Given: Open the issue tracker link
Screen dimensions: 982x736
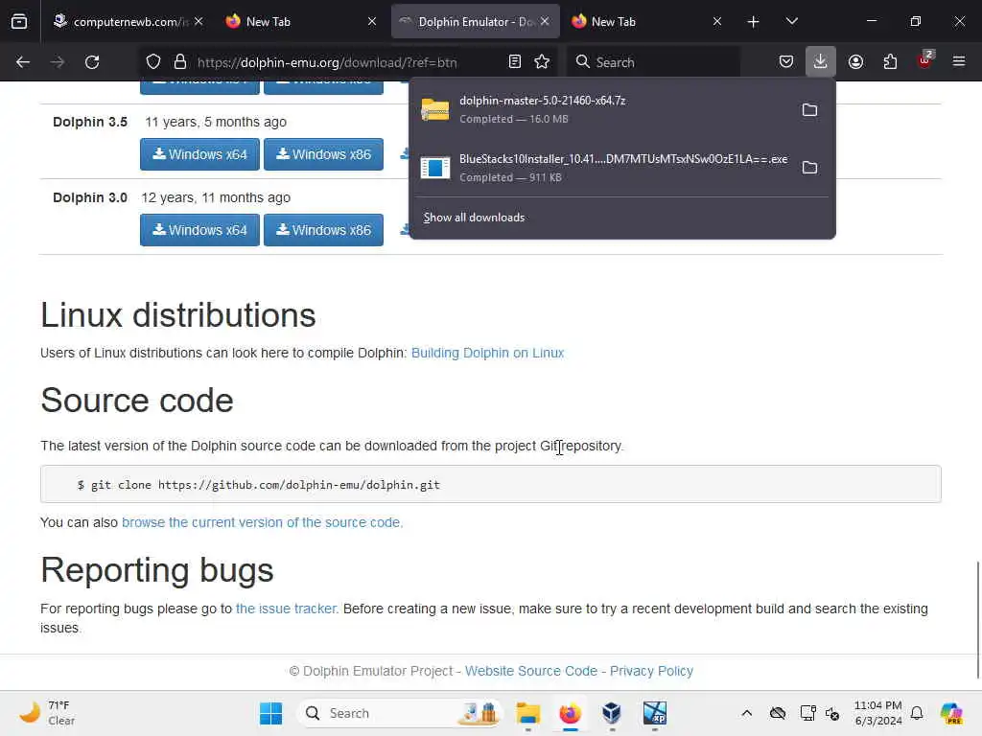Looking at the screenshot, I should [287, 609].
